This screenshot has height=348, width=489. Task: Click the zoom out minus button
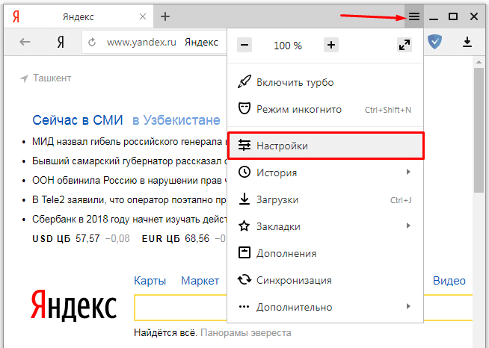244,45
